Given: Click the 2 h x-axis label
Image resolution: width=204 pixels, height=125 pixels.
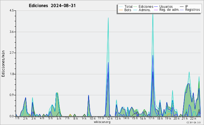Looking at the screenshot, I should click(26, 118).
